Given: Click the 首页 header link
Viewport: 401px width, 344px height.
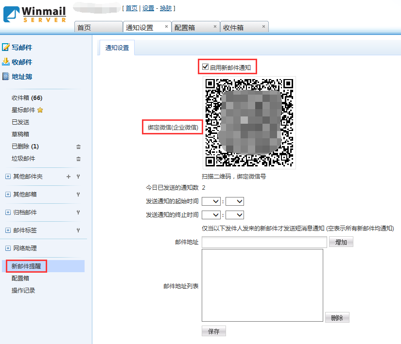Looking at the screenshot, I should coord(131,8).
